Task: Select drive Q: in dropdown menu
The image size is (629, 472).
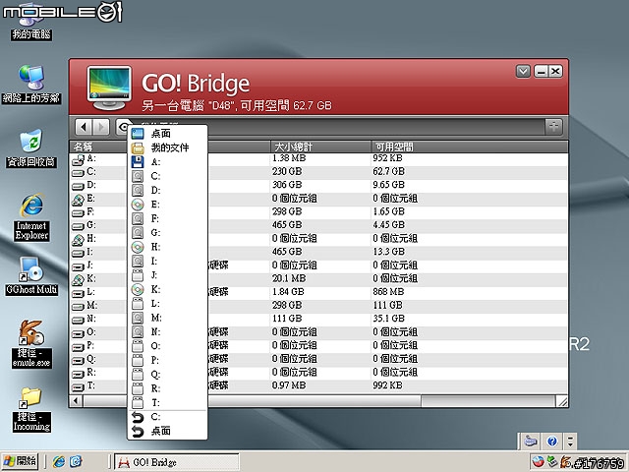Action: 167,374
